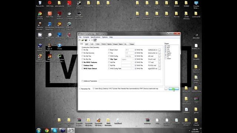The height and width of the screenshot is (133, 237).
Task: Toggle the Clip Type checkbox
Action: pyautogui.click(x=109, y=59)
